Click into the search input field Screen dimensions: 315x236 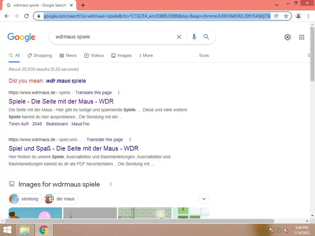coord(114,37)
